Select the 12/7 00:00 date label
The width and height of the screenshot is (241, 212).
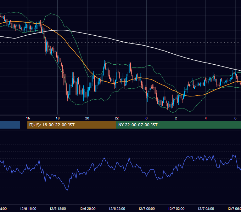(x=146, y=208)
